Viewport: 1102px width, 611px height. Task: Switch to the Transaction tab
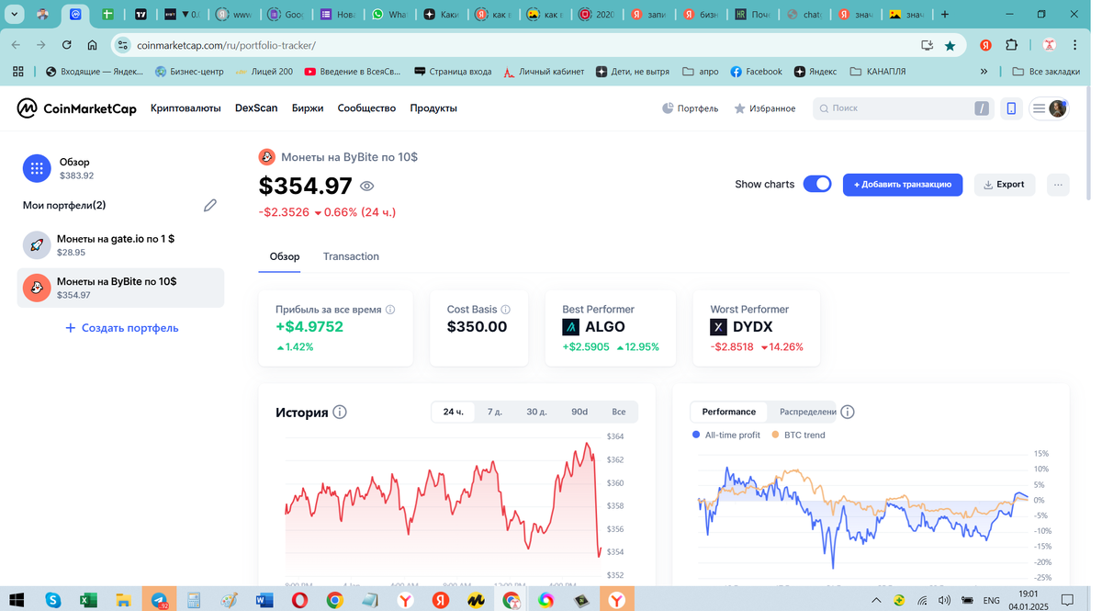[351, 256]
